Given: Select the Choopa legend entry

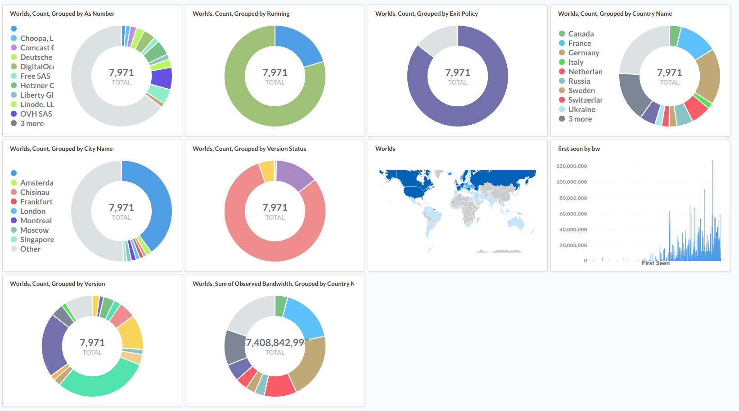Looking at the screenshot, I should (32, 38).
